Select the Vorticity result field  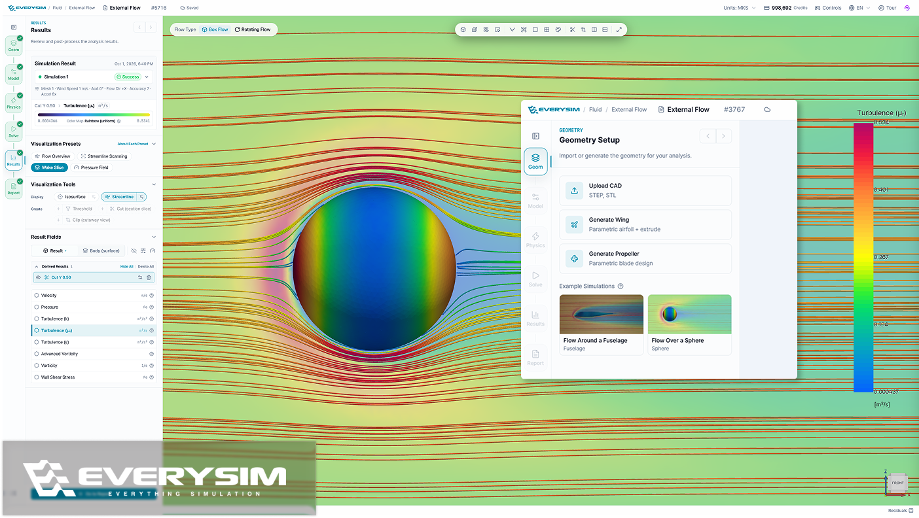point(94,366)
